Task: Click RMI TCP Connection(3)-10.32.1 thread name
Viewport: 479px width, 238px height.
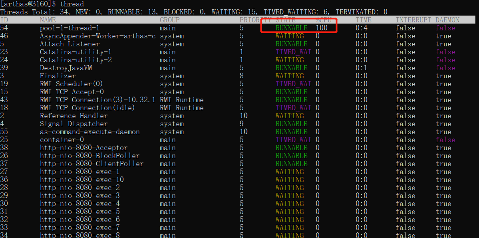Action: pyautogui.click(x=98, y=100)
